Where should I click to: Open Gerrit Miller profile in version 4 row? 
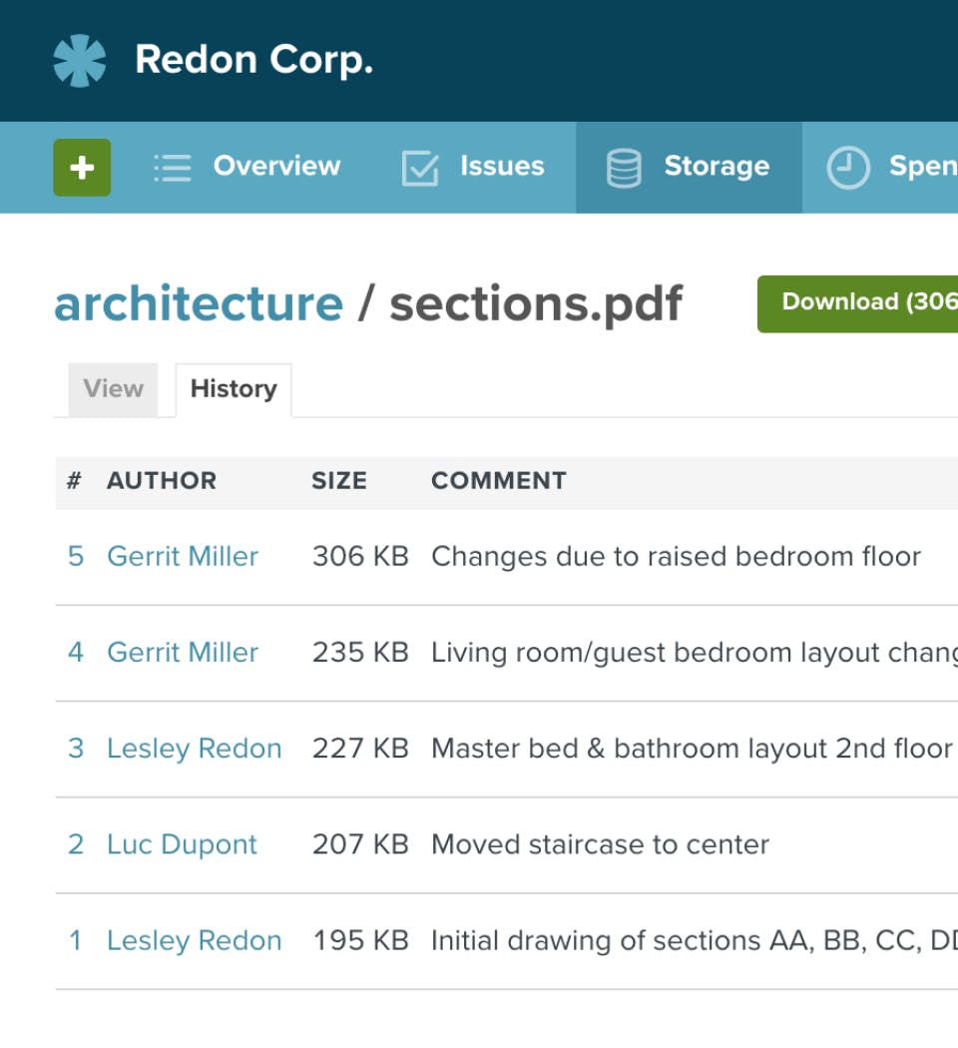tap(183, 653)
